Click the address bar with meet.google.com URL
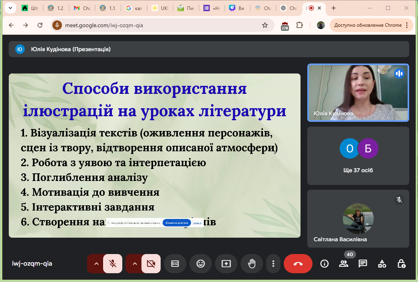The width and height of the screenshot is (418, 282). (160, 25)
